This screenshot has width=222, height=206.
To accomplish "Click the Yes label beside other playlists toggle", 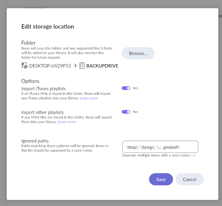I will pyautogui.click(x=135, y=112).
